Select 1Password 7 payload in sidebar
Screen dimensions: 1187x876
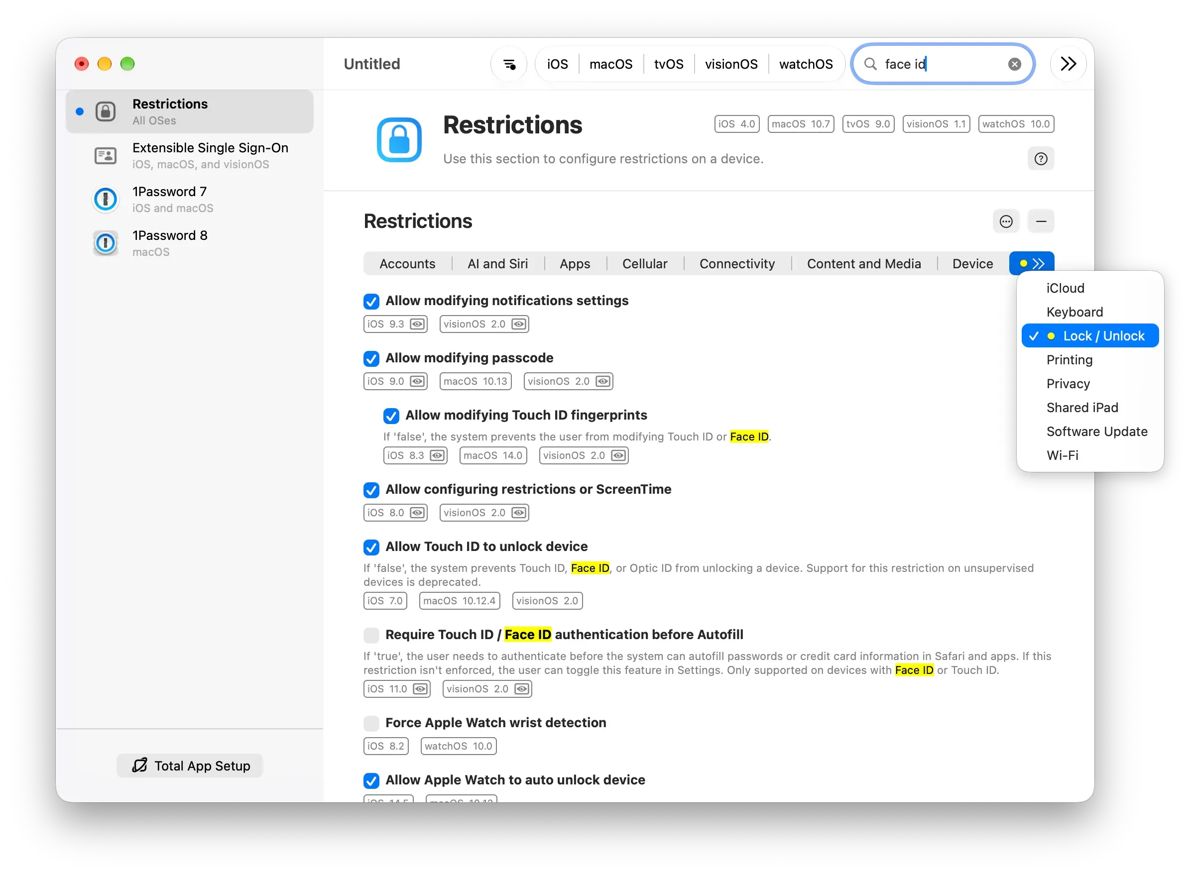[190, 200]
